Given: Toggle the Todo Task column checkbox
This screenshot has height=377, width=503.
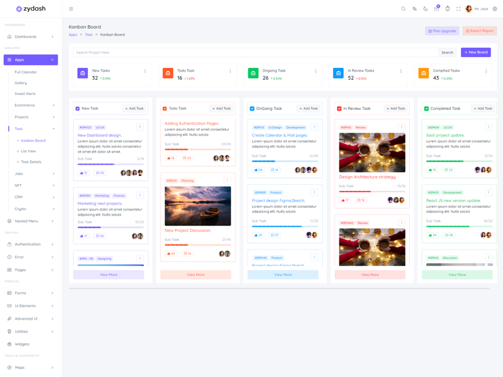Looking at the screenshot, I should coord(165,109).
